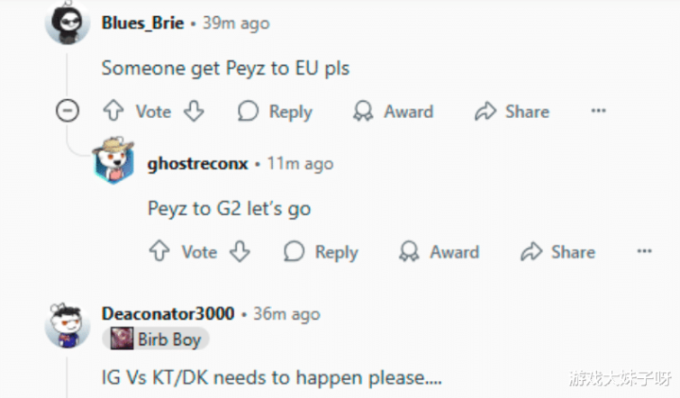Click the Reply icon under Blues_Brie comment
Image resolution: width=680 pixels, height=398 pixels.
[248, 111]
